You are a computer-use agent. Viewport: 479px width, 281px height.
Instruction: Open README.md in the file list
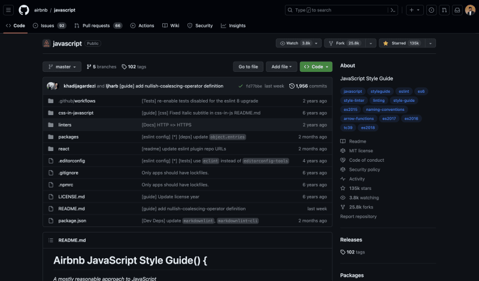click(x=71, y=209)
